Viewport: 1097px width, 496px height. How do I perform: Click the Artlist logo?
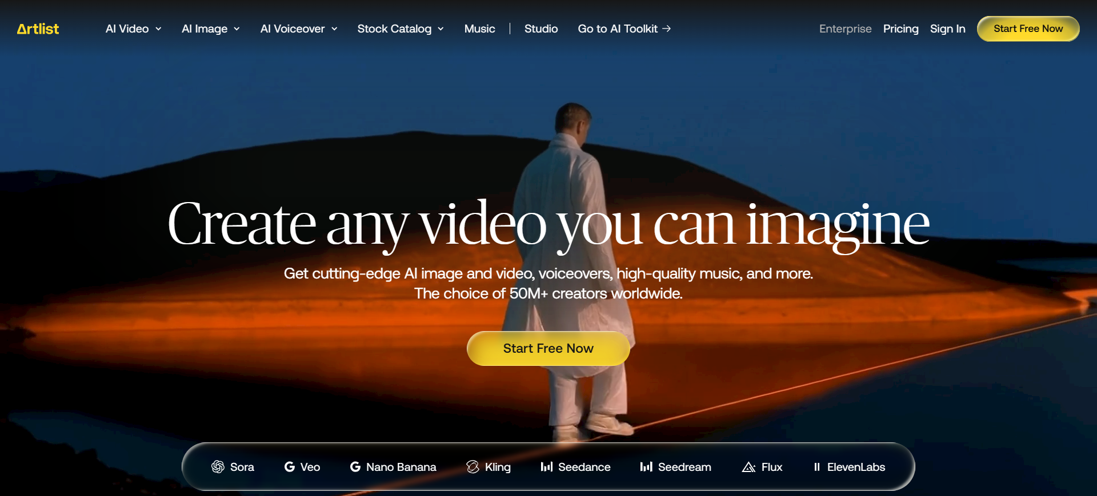click(x=38, y=29)
